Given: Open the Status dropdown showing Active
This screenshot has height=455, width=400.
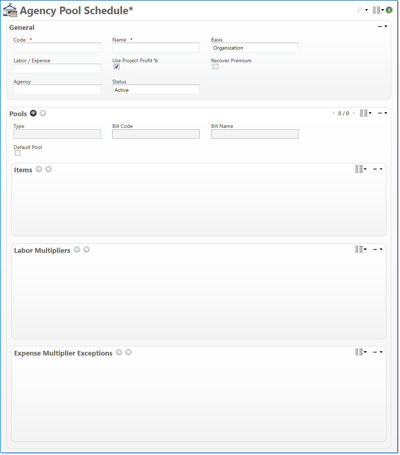Looking at the screenshot, I should [156, 90].
